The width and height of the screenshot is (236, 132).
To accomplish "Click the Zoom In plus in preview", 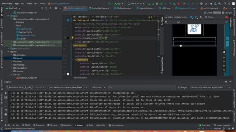I will (224, 57).
